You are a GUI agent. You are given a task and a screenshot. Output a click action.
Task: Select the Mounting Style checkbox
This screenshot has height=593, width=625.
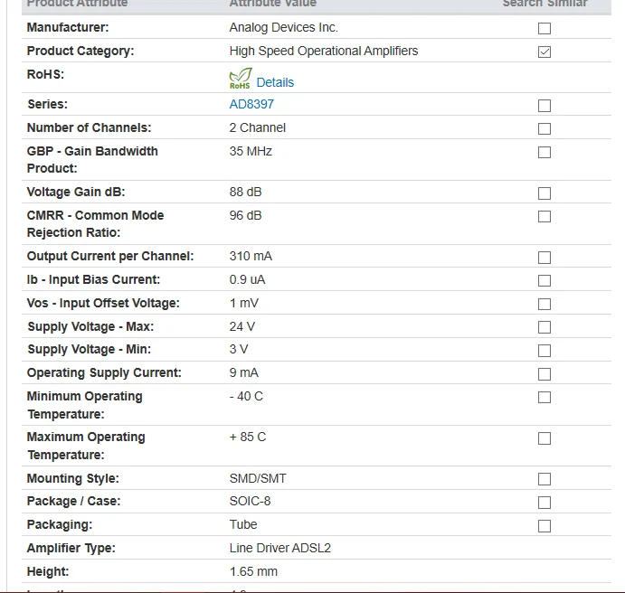tap(545, 479)
